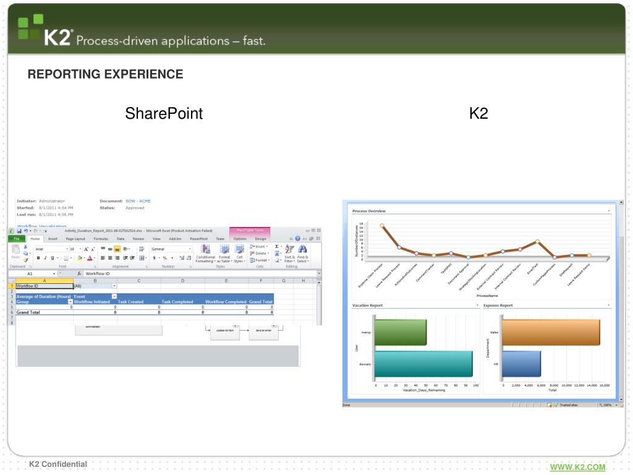Click the red Font Color button
Viewport: 633px width, 475px height.
(90, 258)
